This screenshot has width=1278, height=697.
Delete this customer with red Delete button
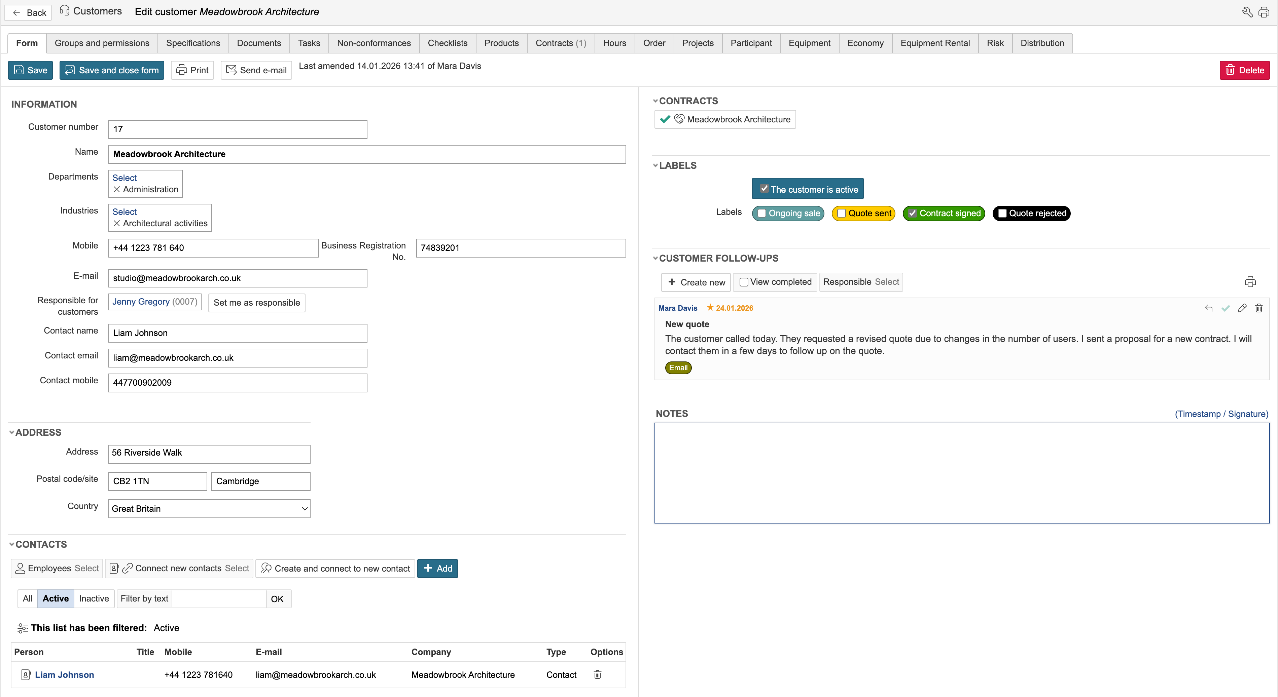1244,70
